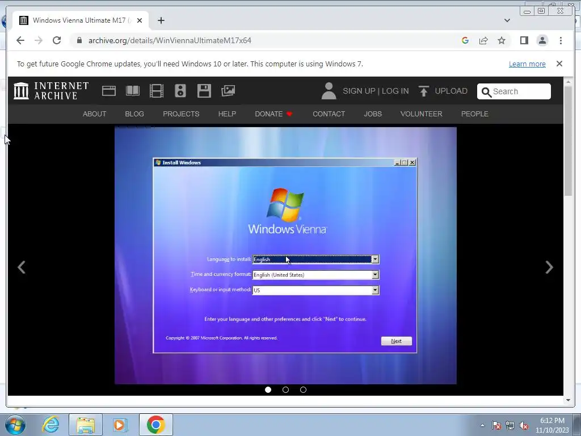This screenshot has height=436, width=581.
Task: Share this page using the share icon
Action: [483, 40]
